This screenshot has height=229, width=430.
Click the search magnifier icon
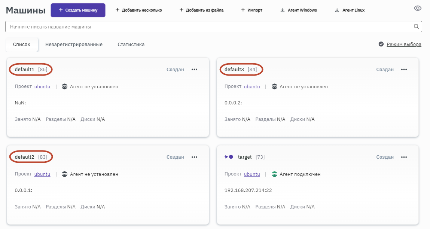tap(417, 27)
